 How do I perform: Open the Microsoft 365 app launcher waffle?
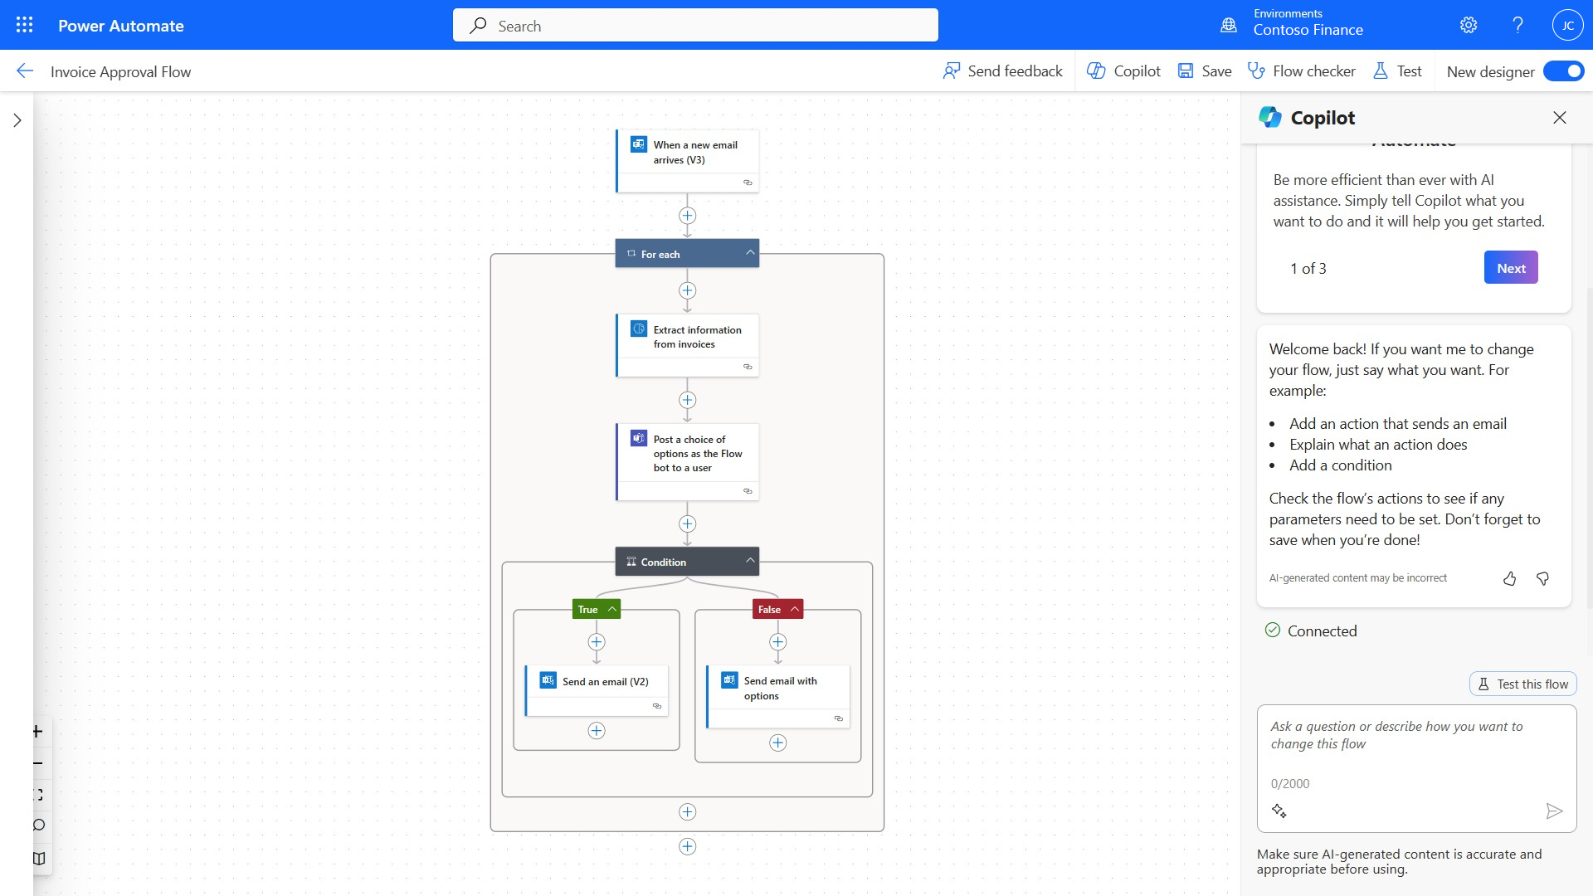tap(24, 25)
